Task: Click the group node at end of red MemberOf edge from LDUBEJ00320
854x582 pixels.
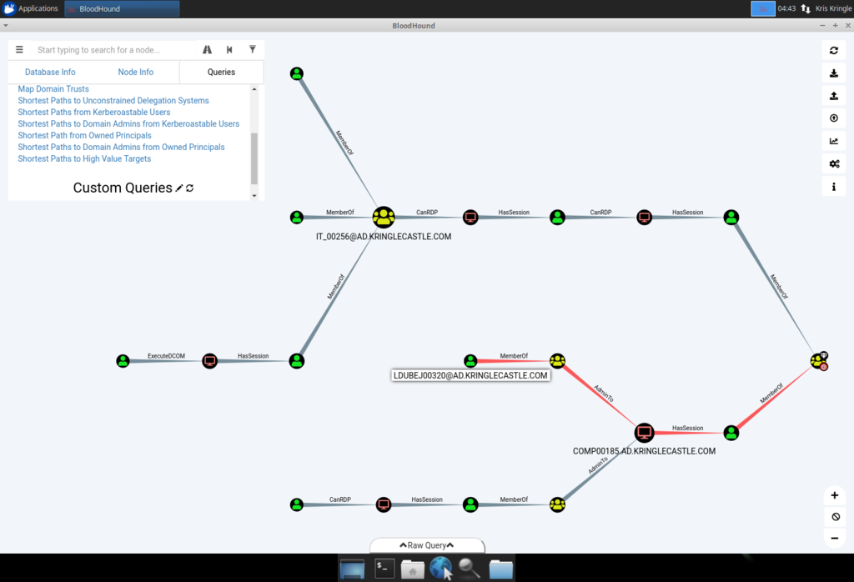Action: [x=557, y=360]
